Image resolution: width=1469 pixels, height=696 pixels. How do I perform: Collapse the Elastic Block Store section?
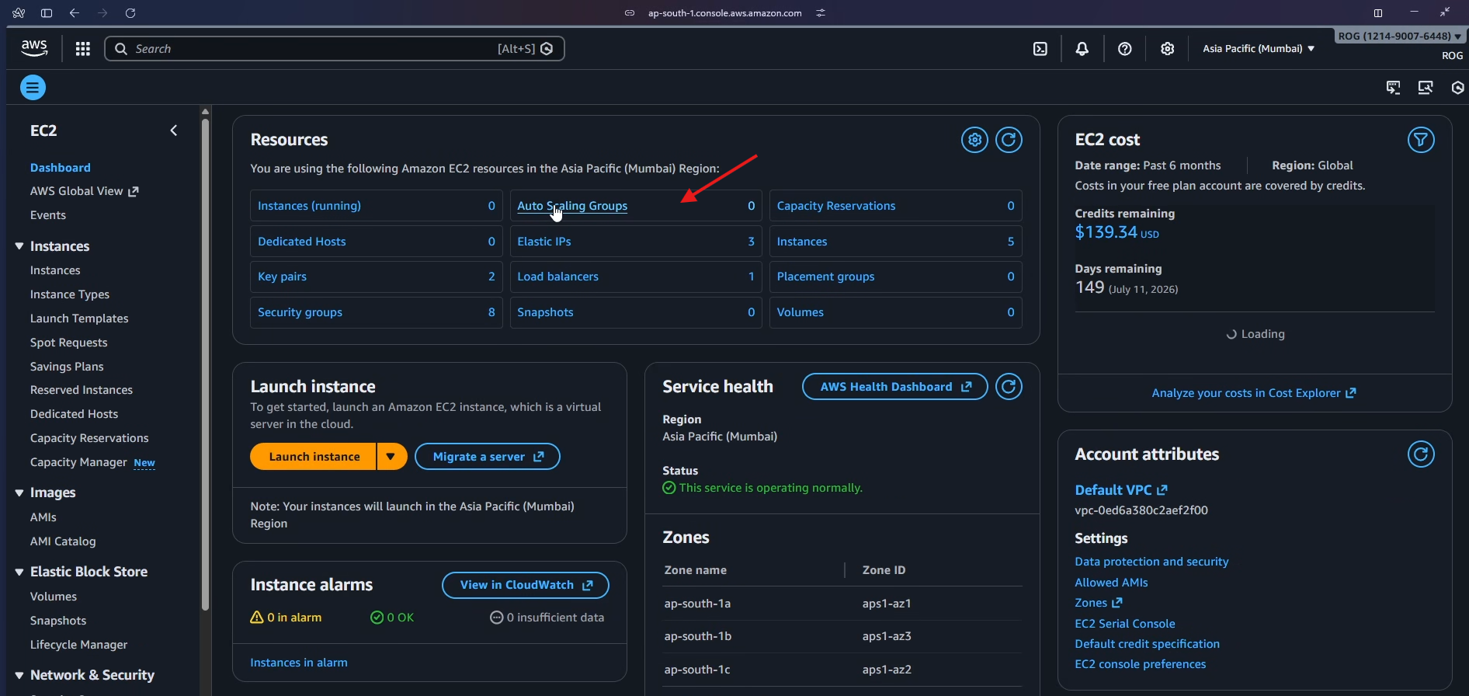coord(19,572)
